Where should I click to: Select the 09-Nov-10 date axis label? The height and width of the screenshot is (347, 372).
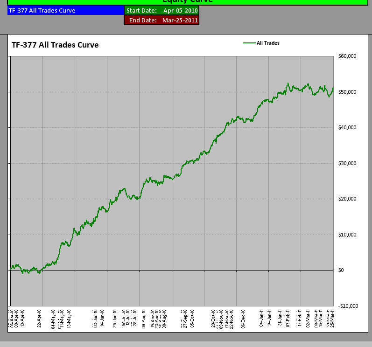221,319
